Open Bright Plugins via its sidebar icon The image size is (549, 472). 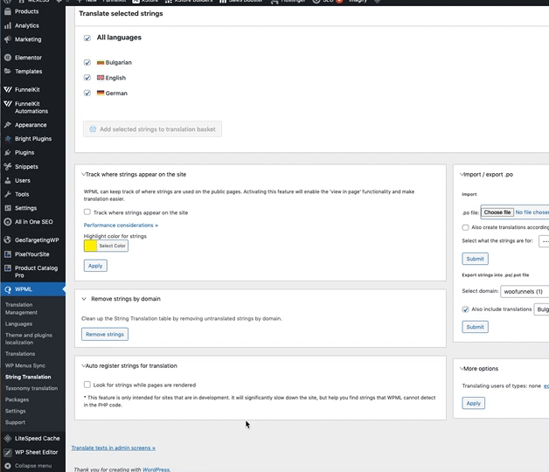pyautogui.click(x=8, y=139)
